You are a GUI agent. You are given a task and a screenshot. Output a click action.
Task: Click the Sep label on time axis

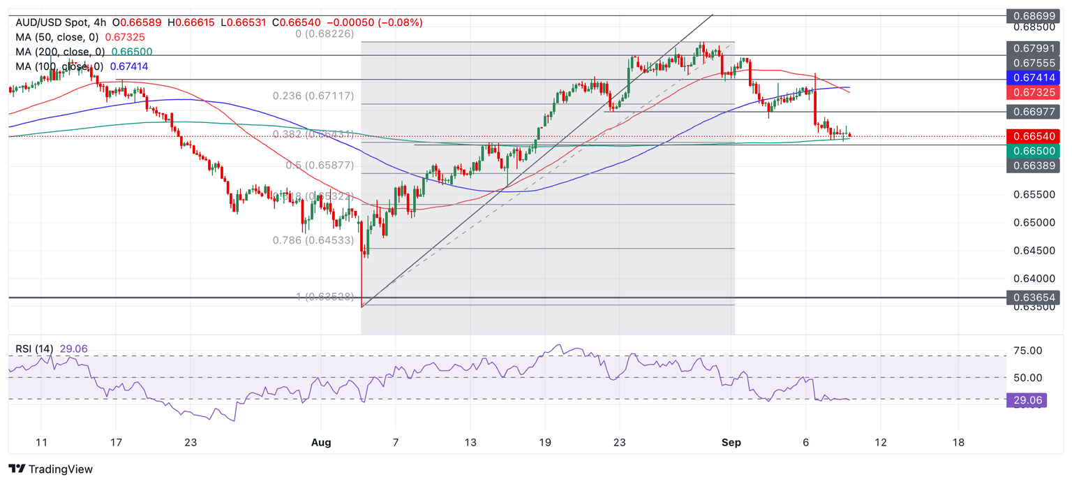(731, 443)
